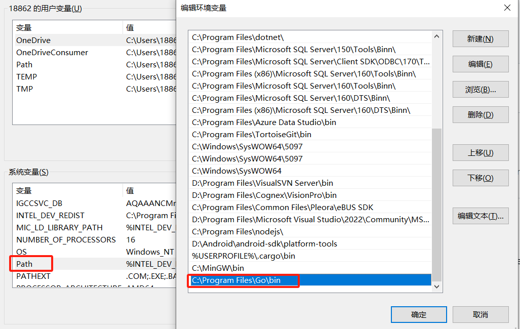
Task: Open the 浏览(B)... folder browser
Action: [480, 90]
